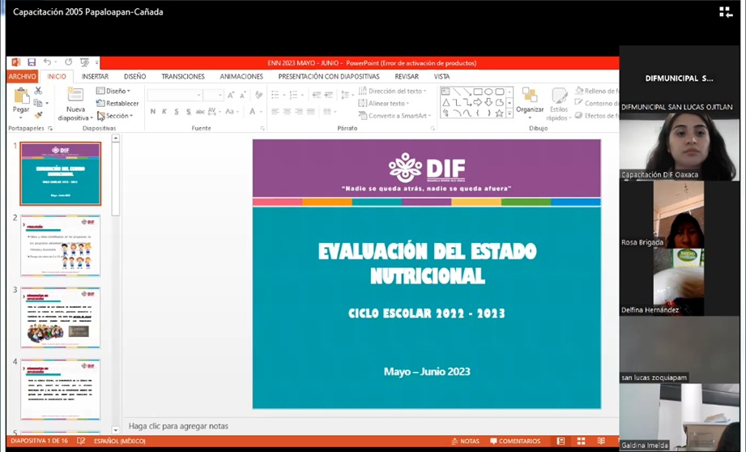Switch to the TRANSICIONES tab

coord(183,76)
